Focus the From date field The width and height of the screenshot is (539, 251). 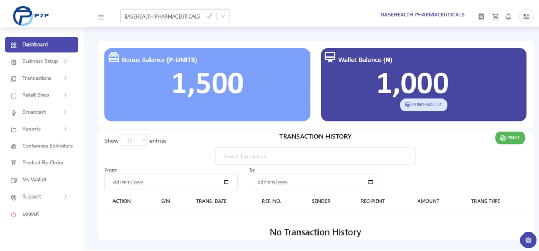click(x=171, y=182)
